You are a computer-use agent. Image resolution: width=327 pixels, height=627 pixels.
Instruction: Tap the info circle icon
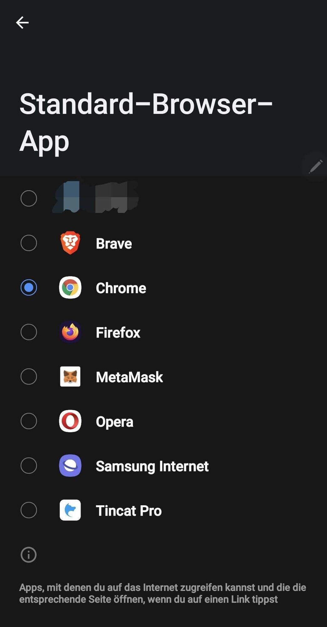[29, 555]
